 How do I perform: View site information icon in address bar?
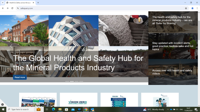[18, 8]
